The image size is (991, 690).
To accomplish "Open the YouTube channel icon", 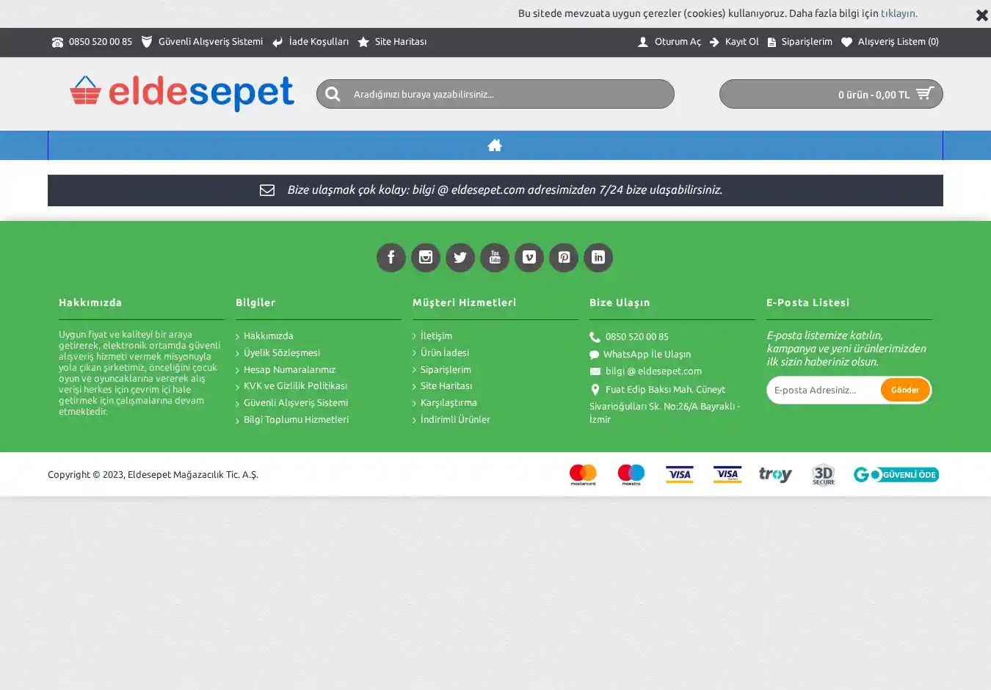I will point(494,258).
